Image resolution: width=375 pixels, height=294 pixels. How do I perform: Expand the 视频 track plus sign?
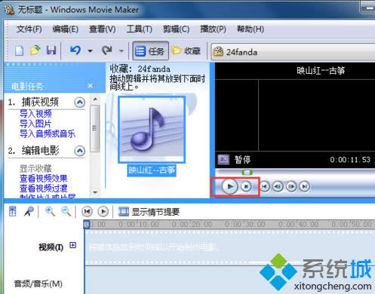click(72, 245)
